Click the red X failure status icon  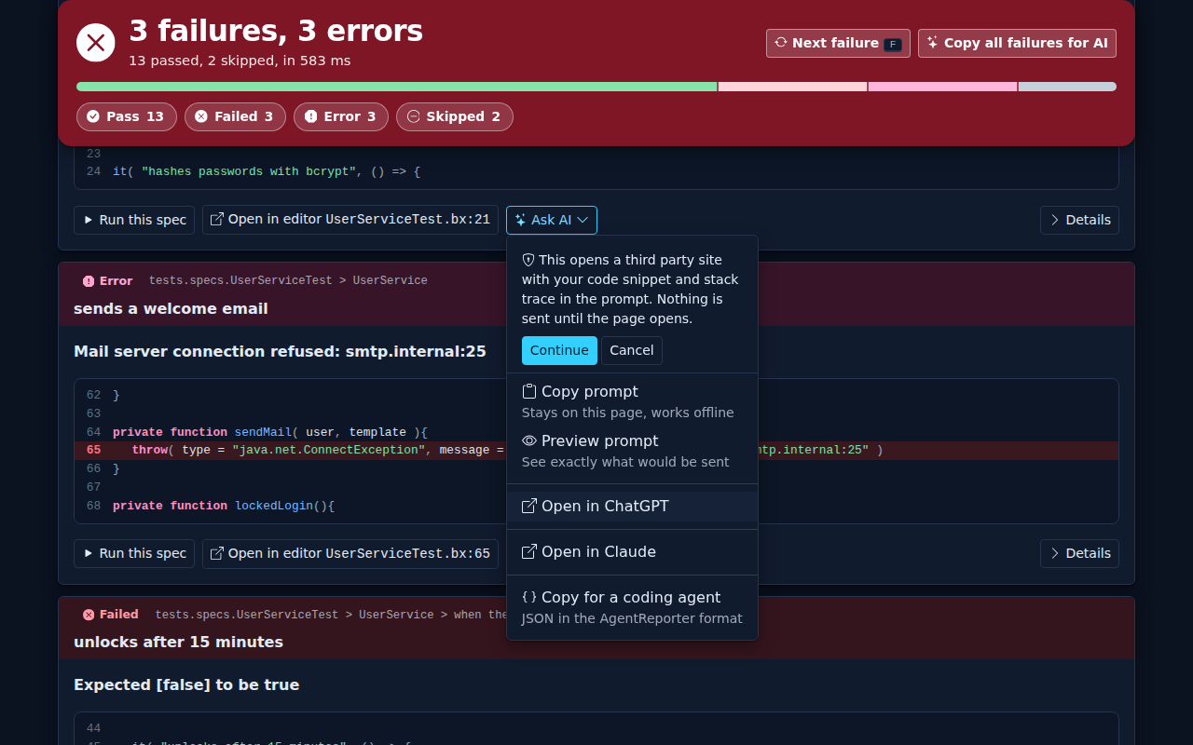coord(95,43)
